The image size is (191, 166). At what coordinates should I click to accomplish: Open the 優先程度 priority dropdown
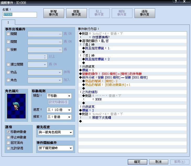pos(55,132)
